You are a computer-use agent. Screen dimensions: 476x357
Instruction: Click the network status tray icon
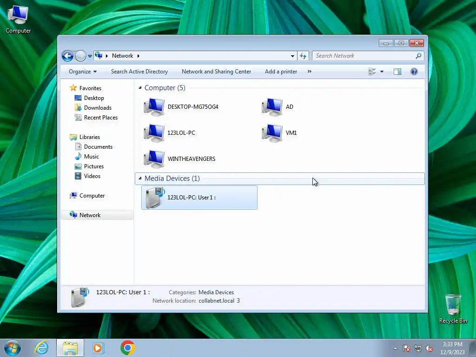(x=418, y=348)
